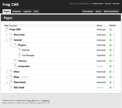The width and height of the screenshot is (122, 108).
Task: Switch to the Pages tab
Action: click(7, 11)
